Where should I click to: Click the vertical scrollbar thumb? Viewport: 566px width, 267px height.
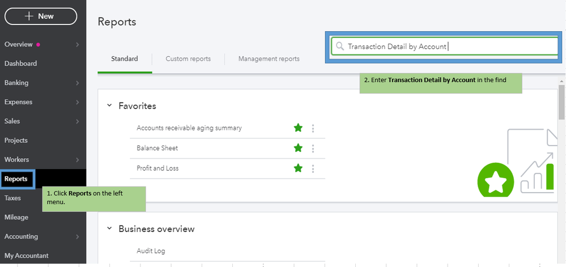pyautogui.click(x=561, y=102)
